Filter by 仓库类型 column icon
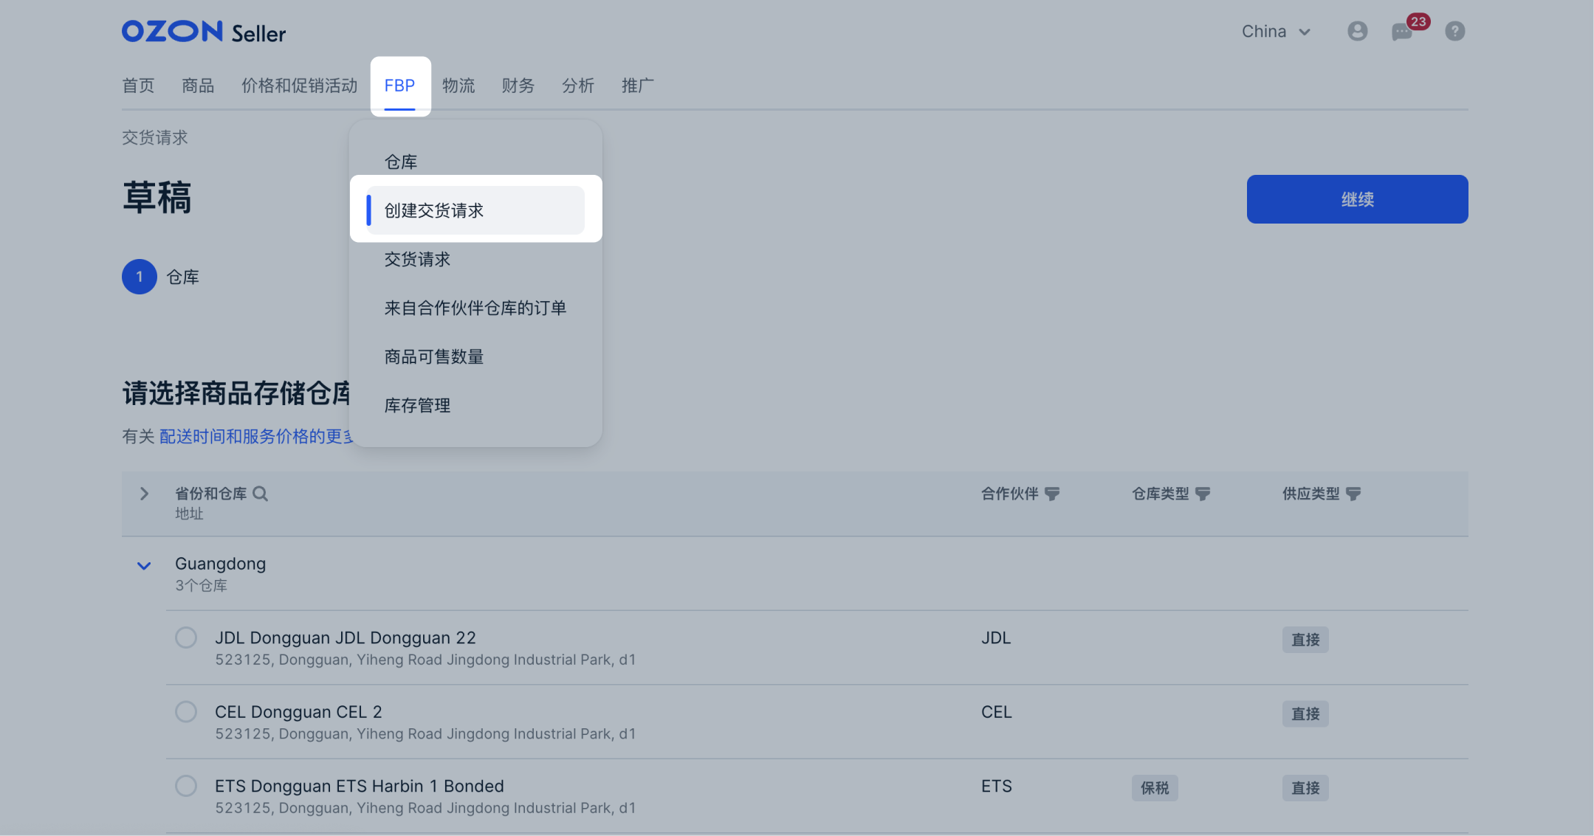The width and height of the screenshot is (1594, 836). [x=1203, y=494]
